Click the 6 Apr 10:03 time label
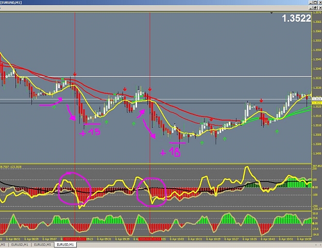This screenshot has width=322, height=248. [177, 239]
